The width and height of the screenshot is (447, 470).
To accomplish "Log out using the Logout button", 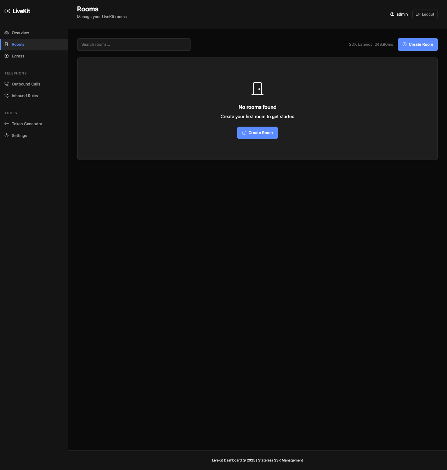I will click(x=425, y=15).
